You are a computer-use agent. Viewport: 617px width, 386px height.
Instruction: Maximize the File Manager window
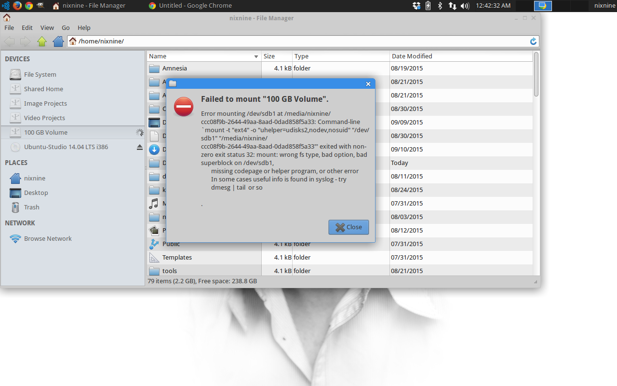(x=525, y=18)
